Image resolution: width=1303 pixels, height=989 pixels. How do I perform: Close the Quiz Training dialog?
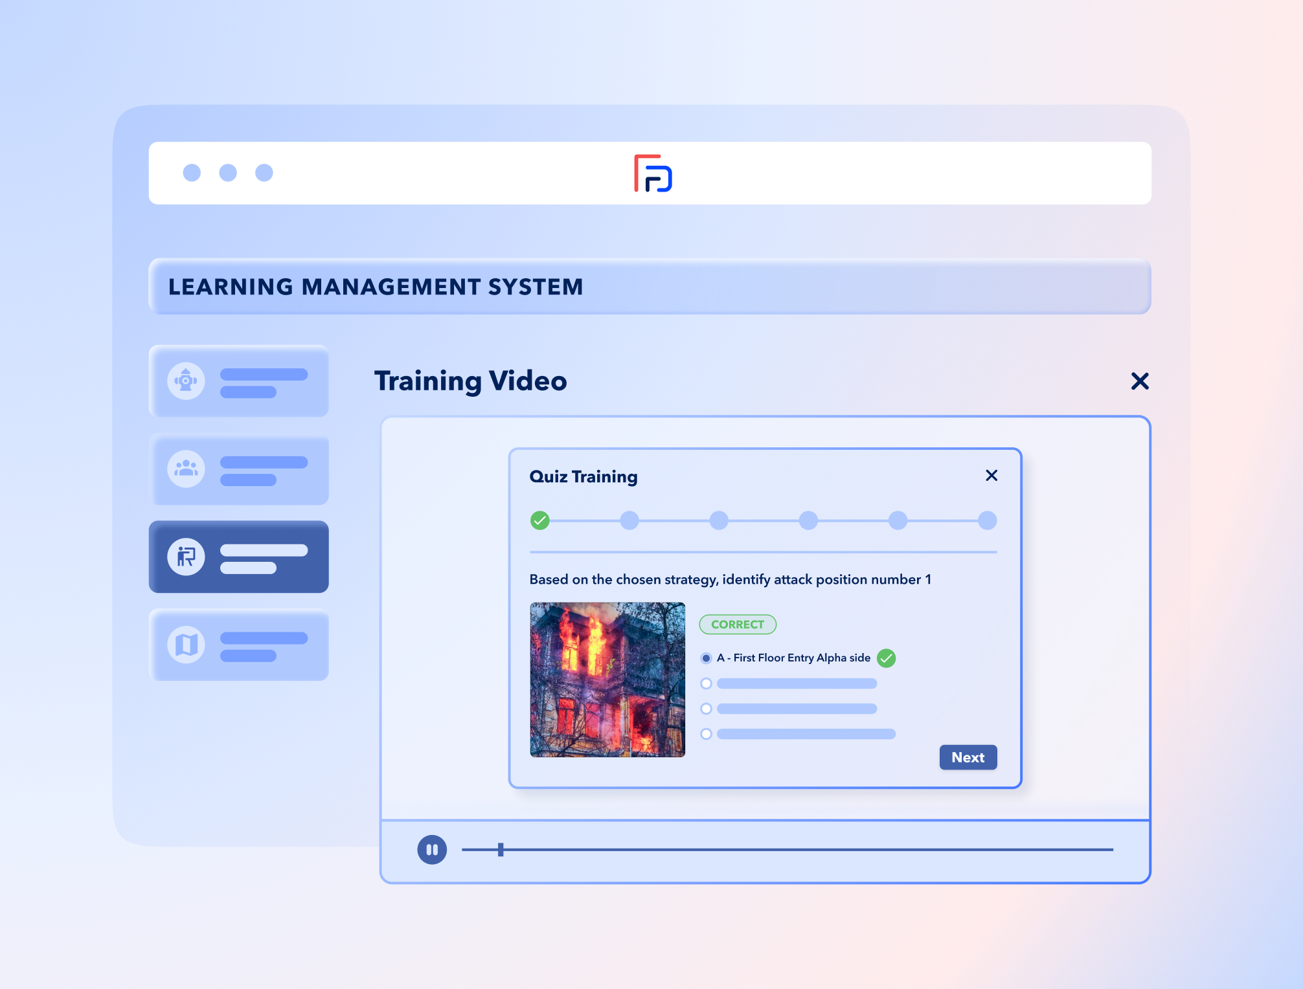coord(991,476)
